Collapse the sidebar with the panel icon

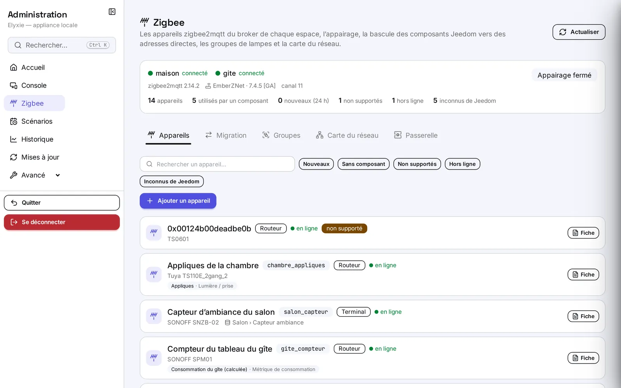[x=112, y=12]
